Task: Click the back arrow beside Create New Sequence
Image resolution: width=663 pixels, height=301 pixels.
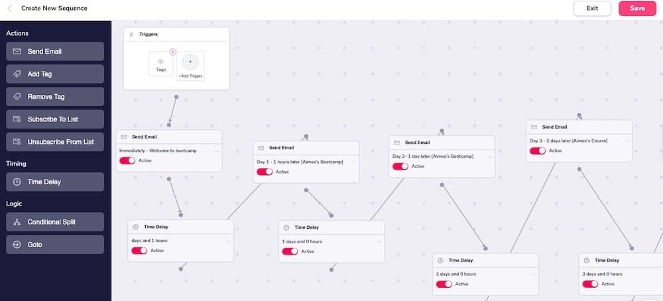Action: coord(9,9)
